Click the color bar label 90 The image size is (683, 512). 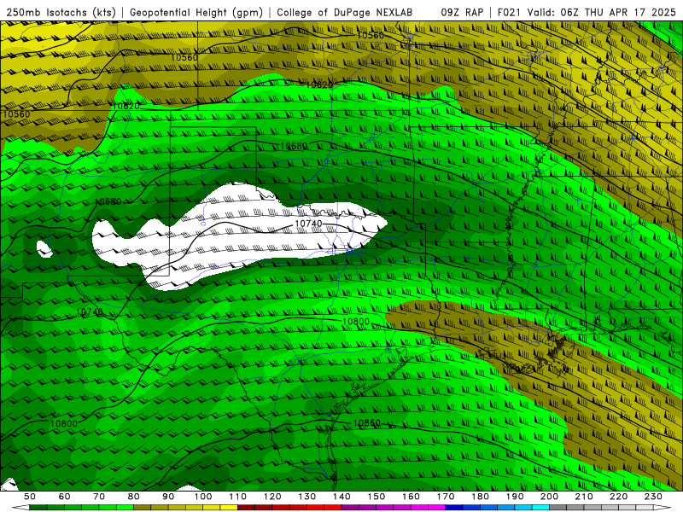168,497
